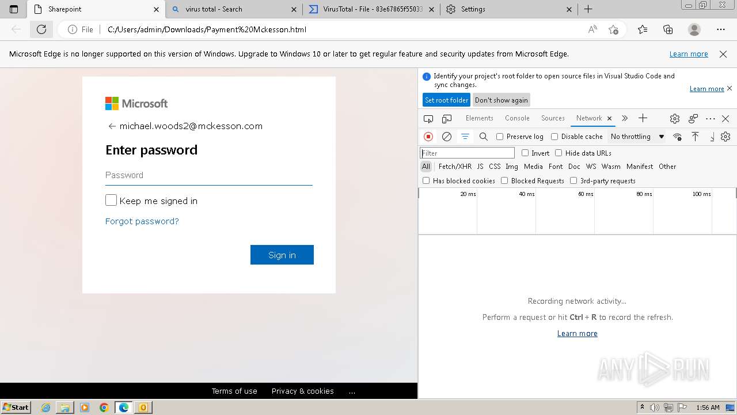The image size is (737, 415).
Task: Add a new DevTools tool with plus icon
Action: click(643, 118)
